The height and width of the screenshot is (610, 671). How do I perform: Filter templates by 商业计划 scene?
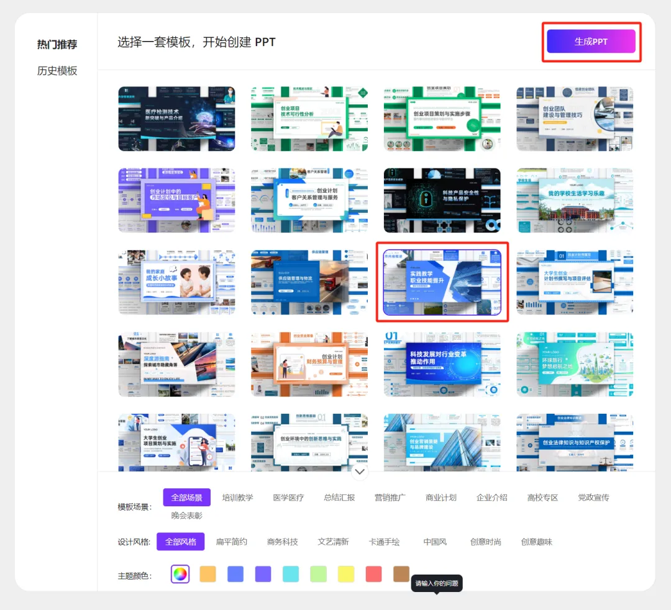tap(440, 498)
